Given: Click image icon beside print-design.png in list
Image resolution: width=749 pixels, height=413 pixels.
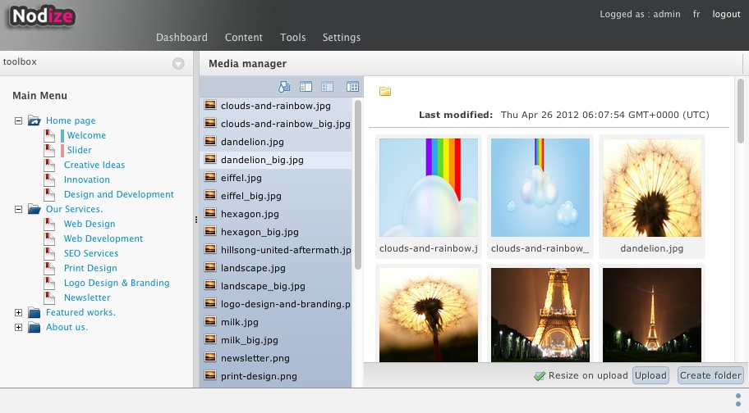Looking at the screenshot, I should (x=210, y=376).
